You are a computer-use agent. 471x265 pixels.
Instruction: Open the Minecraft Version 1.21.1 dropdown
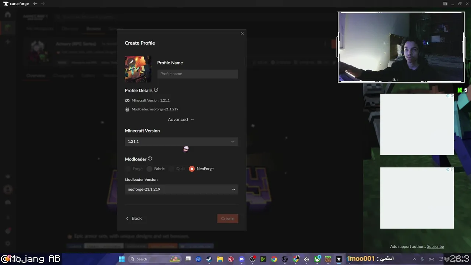[x=181, y=142]
